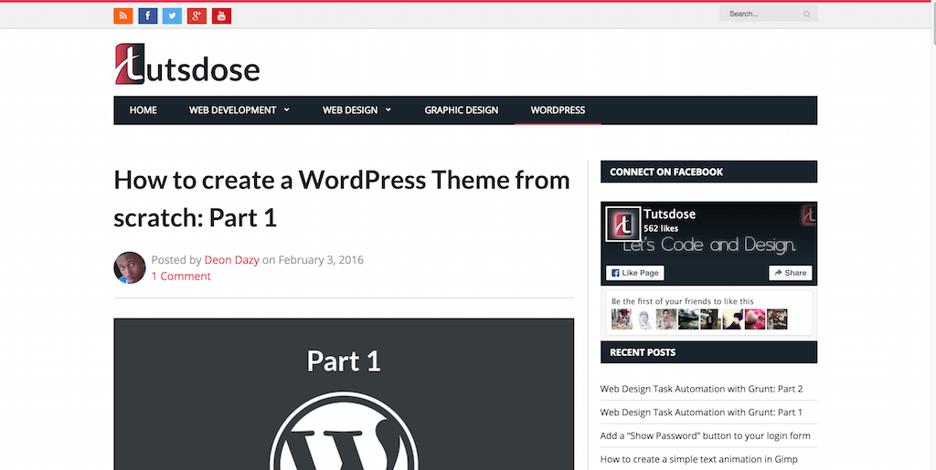Click the Facebook Like Page button
Image resolution: width=936 pixels, height=470 pixels.
(x=635, y=273)
